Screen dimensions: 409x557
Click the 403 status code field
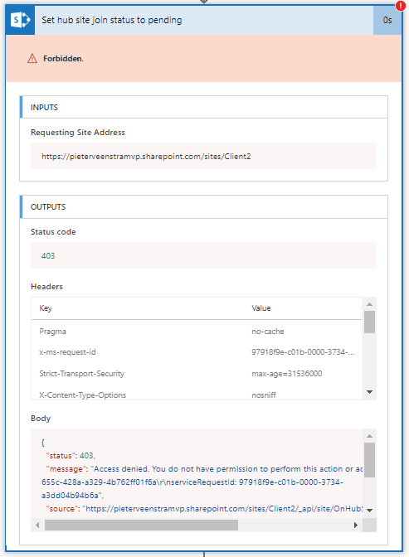click(203, 255)
